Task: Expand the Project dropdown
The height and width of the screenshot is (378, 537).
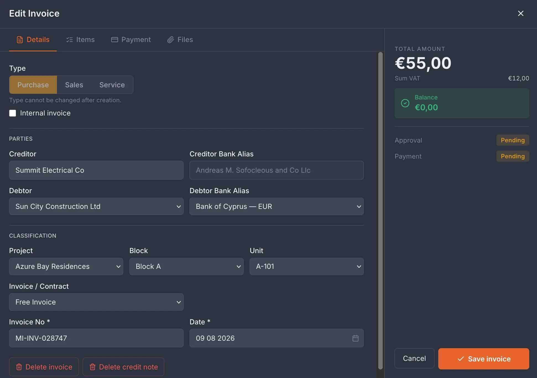Action: tap(66, 266)
